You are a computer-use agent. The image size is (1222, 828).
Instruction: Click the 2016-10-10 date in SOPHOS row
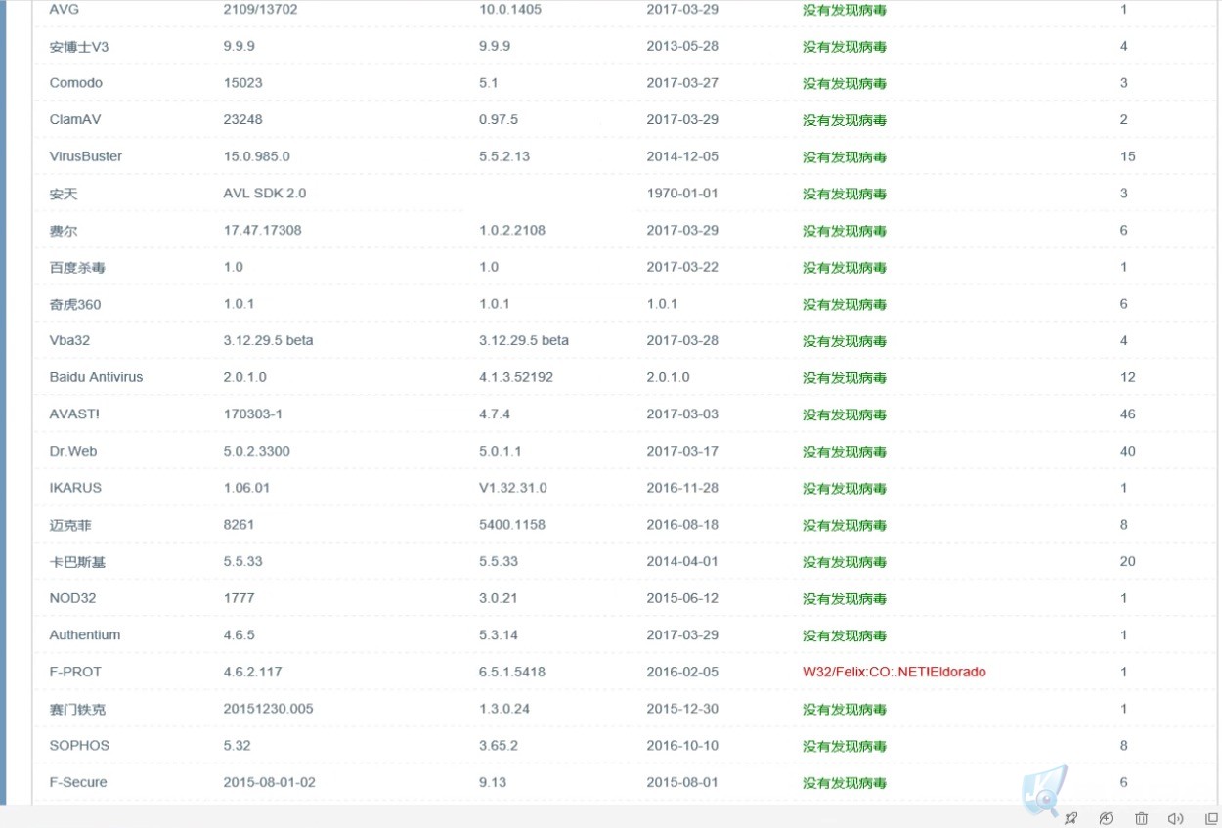682,745
